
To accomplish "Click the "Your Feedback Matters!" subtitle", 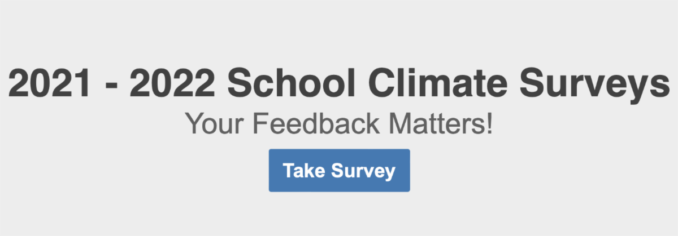I will [339, 124].
